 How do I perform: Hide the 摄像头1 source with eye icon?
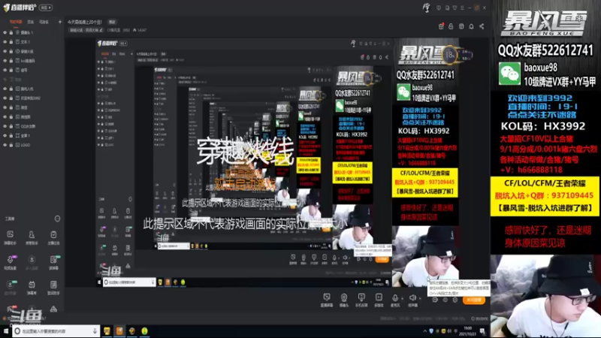[5, 32]
